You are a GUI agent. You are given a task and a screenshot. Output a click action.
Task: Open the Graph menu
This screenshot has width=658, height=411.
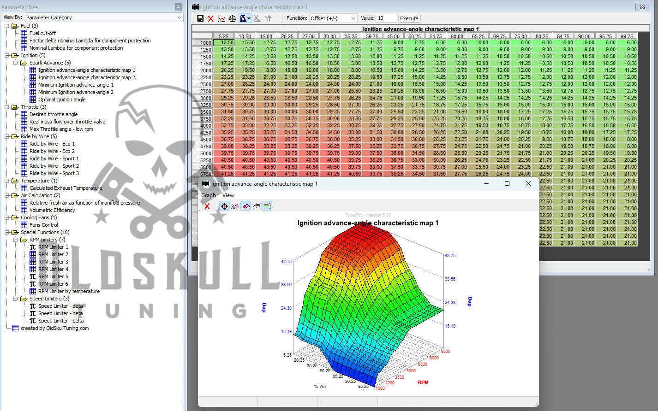(x=209, y=195)
